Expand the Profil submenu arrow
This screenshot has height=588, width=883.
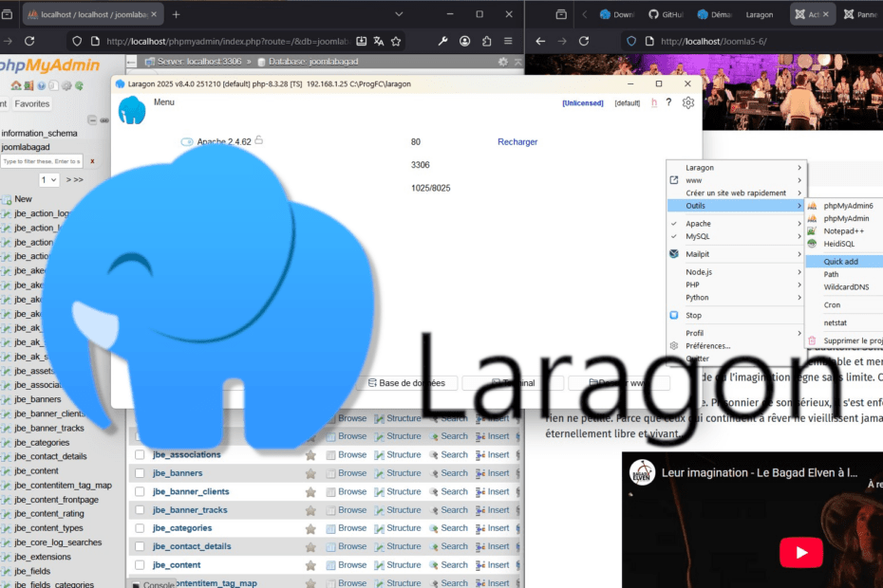799,333
